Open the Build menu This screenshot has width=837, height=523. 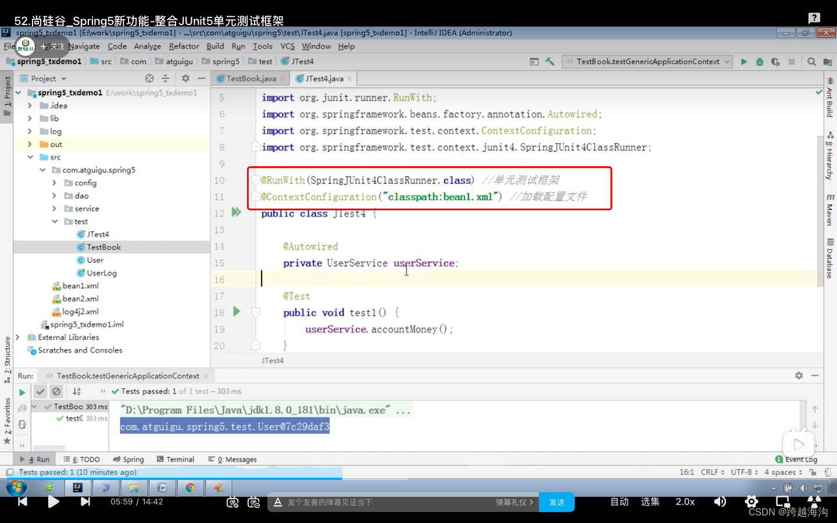pyautogui.click(x=215, y=46)
